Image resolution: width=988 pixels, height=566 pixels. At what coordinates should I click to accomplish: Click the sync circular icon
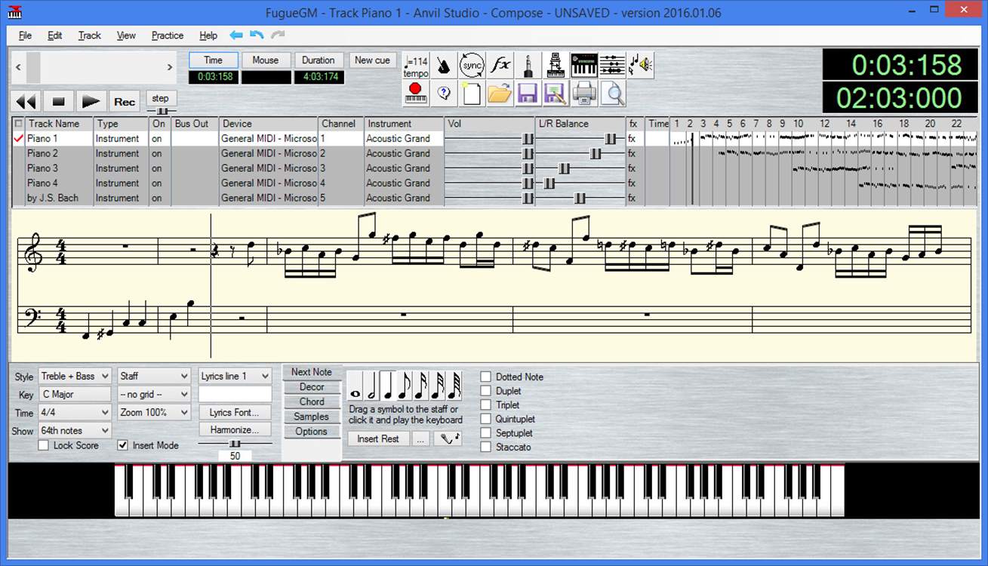(472, 66)
